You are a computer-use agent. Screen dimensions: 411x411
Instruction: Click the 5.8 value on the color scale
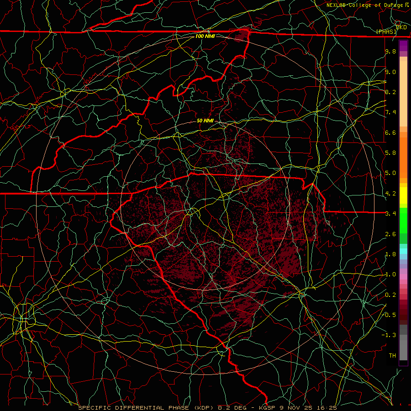(x=390, y=153)
